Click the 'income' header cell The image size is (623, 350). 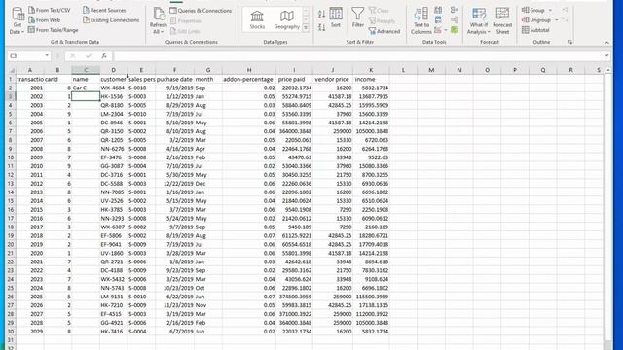(371, 80)
